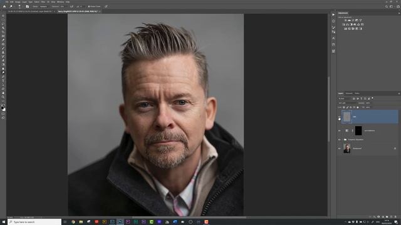Toggle the Protect Tones checkbox
This screenshot has height=225, width=401.
[x=89, y=6]
